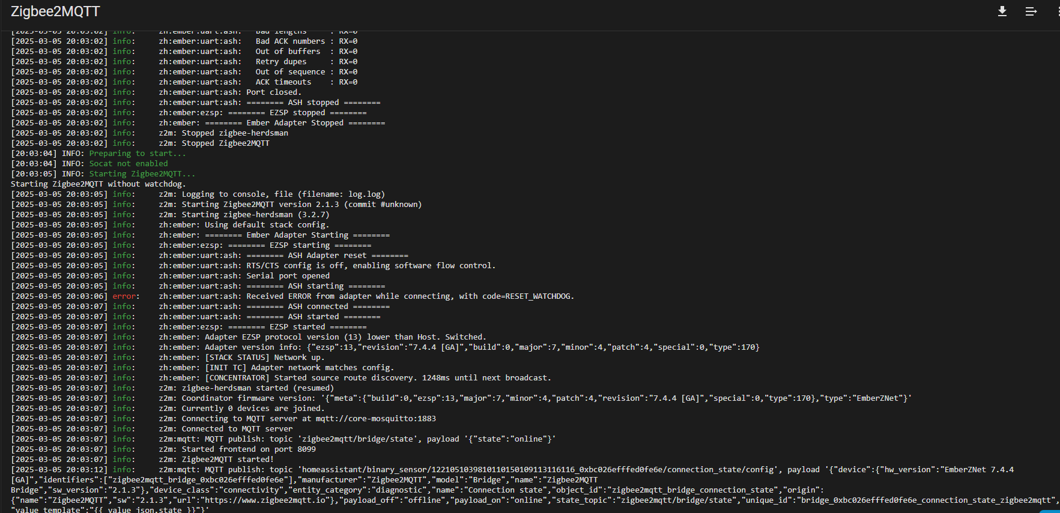
Task: Click the 'Started frontend on port 8099' line
Action: 249,449
